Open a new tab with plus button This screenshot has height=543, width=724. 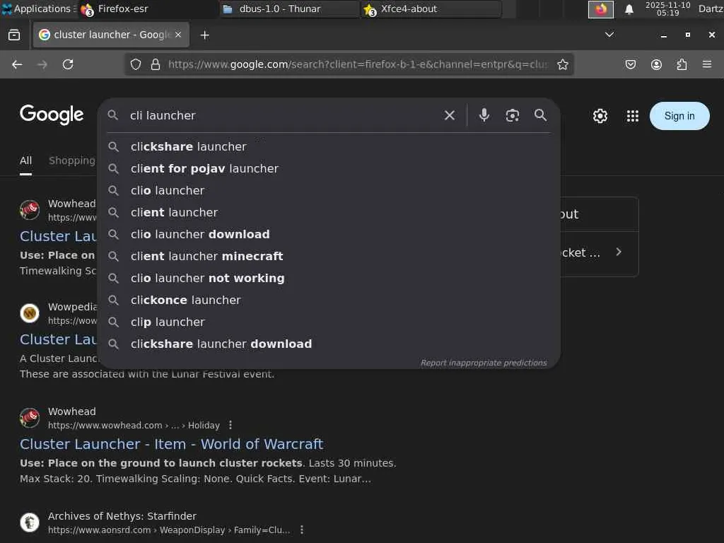tap(204, 35)
